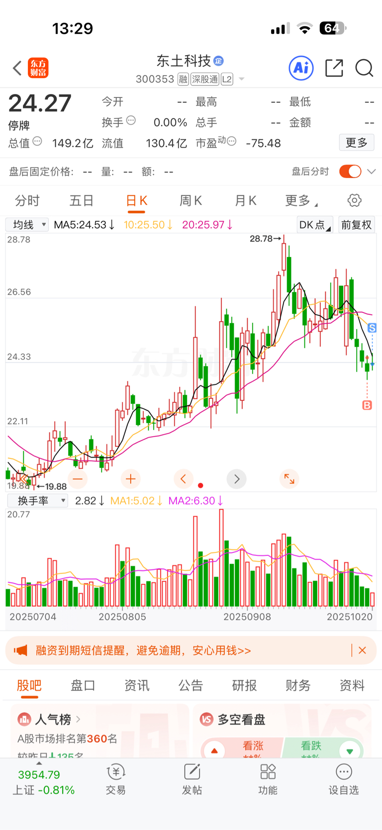Zoom out chart with minus button

pos(78,479)
